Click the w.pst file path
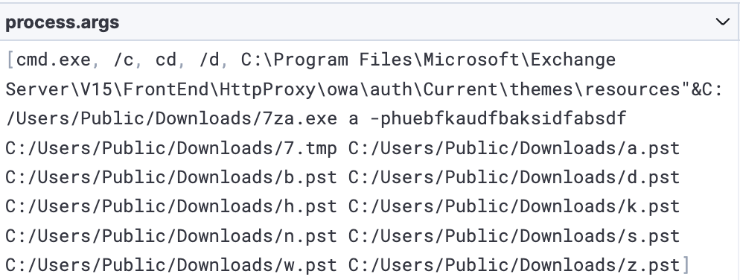 (171, 265)
